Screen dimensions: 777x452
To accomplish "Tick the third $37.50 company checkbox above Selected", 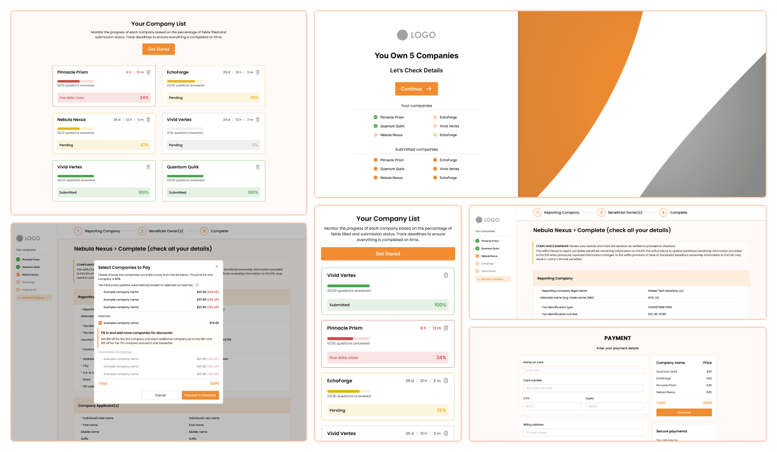I will (x=101, y=307).
